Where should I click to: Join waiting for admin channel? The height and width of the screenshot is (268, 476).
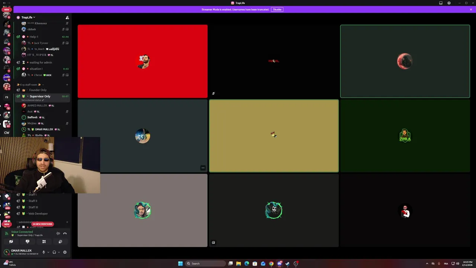[x=42, y=63]
